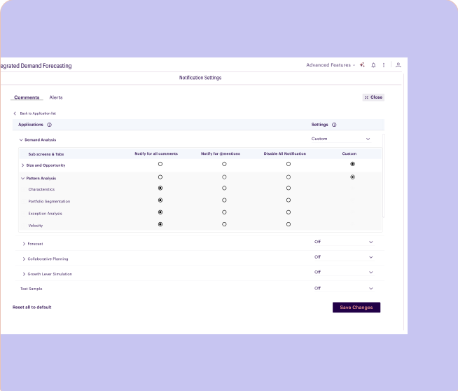This screenshot has height=391, width=458.
Task: Click the Velocity sub-tab label
Action: 35,226
